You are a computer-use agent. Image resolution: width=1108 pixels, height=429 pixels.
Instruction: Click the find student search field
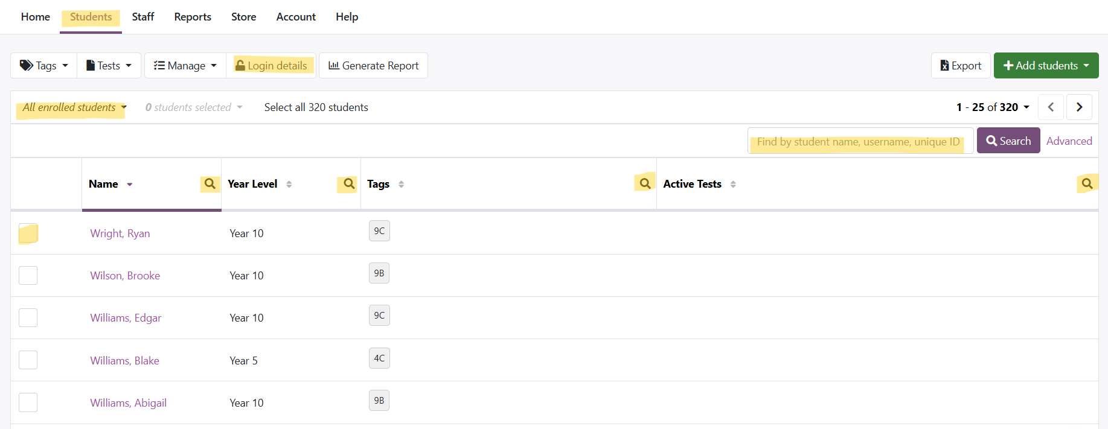click(859, 142)
